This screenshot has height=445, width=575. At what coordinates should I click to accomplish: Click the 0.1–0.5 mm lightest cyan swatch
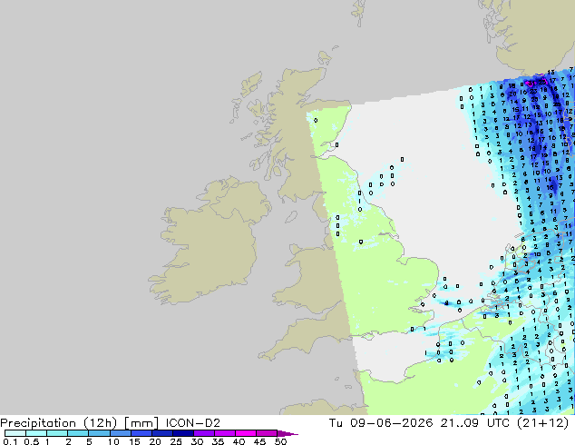pos(15,433)
